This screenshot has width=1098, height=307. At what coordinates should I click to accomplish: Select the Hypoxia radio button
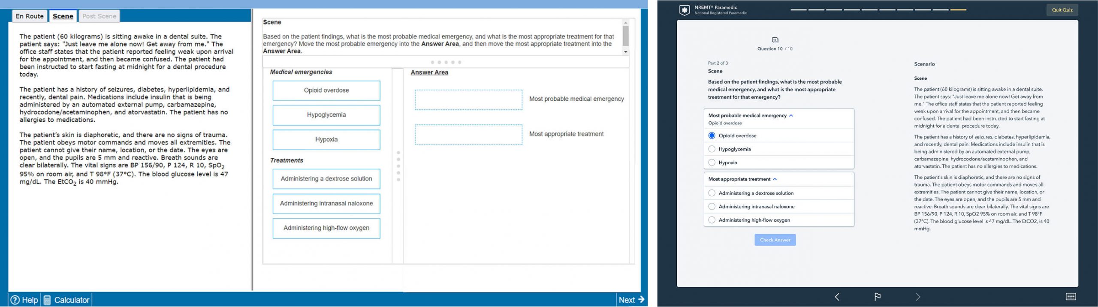pyautogui.click(x=712, y=163)
